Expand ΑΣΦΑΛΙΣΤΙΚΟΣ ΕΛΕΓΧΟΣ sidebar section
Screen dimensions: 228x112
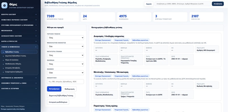click(19, 36)
